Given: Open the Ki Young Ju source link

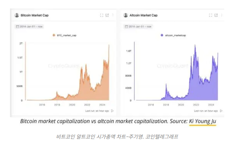Looking at the screenshot, I should coord(202,121).
